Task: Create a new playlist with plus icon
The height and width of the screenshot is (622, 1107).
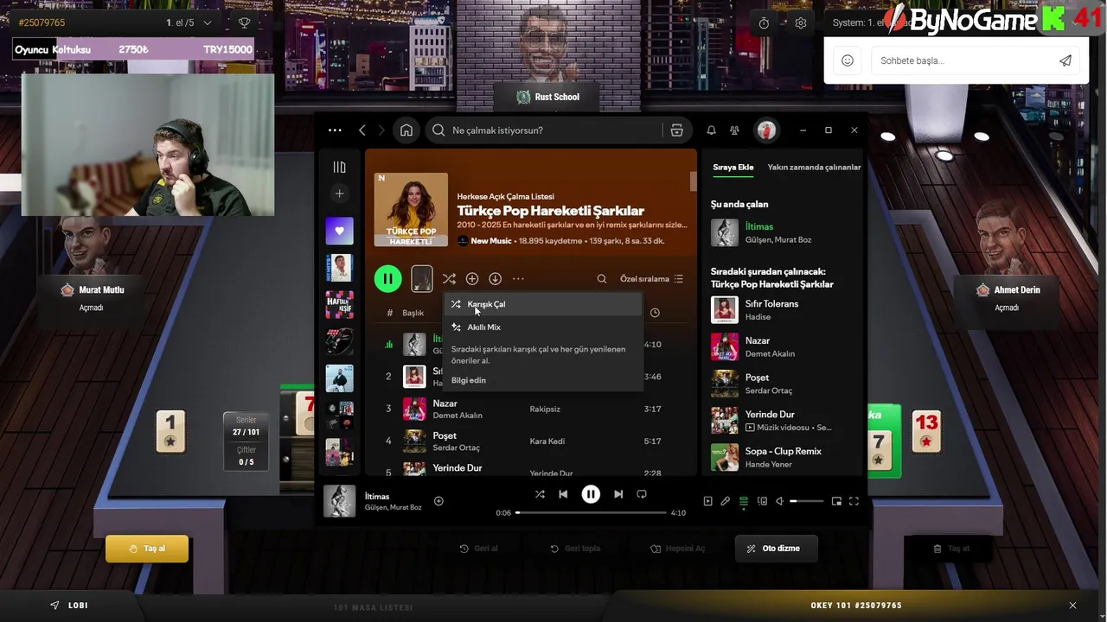Action: 339,194
